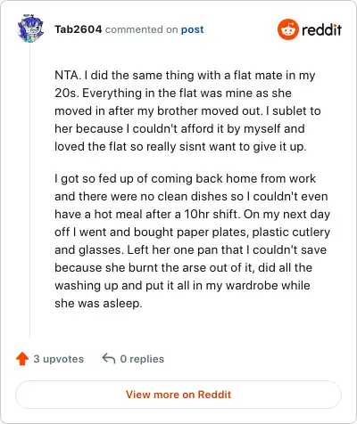This screenshot has width=357, height=424.
Task: Click the "loved the flat so really" line
Action: point(180,147)
